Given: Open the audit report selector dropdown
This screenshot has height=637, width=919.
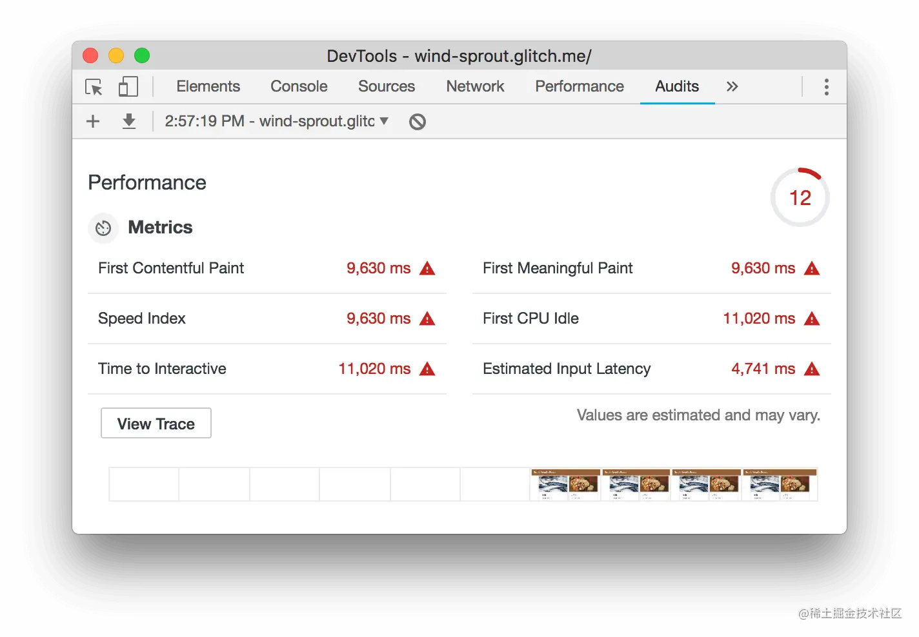Looking at the screenshot, I should [277, 121].
